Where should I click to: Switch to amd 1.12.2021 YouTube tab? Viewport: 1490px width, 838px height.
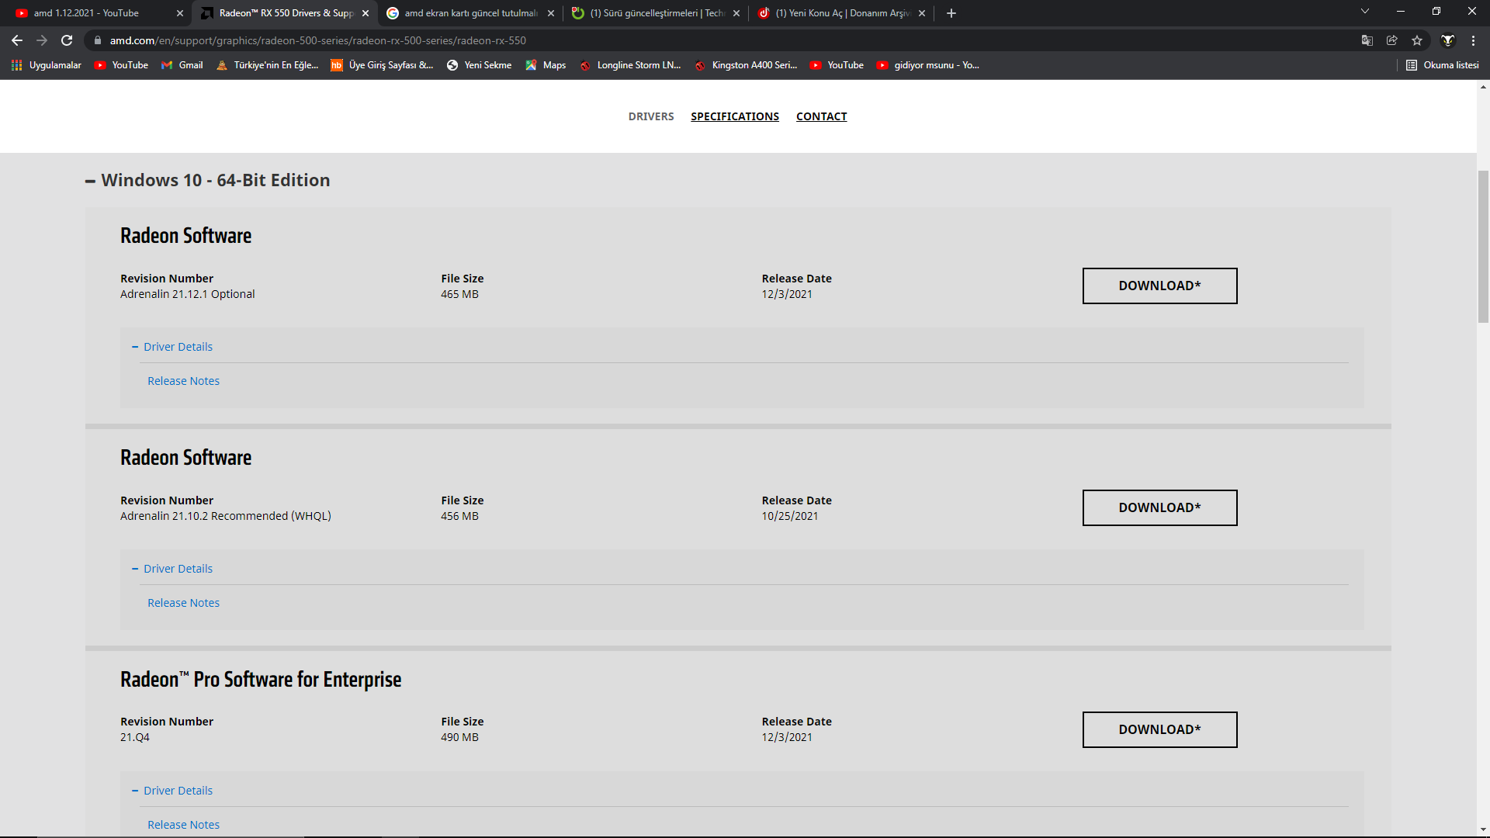click(x=85, y=13)
